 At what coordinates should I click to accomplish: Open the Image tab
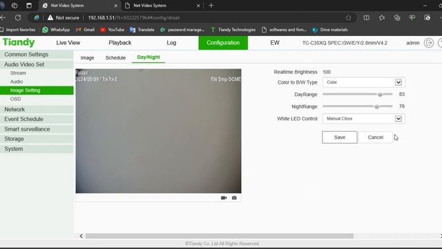pyautogui.click(x=88, y=57)
